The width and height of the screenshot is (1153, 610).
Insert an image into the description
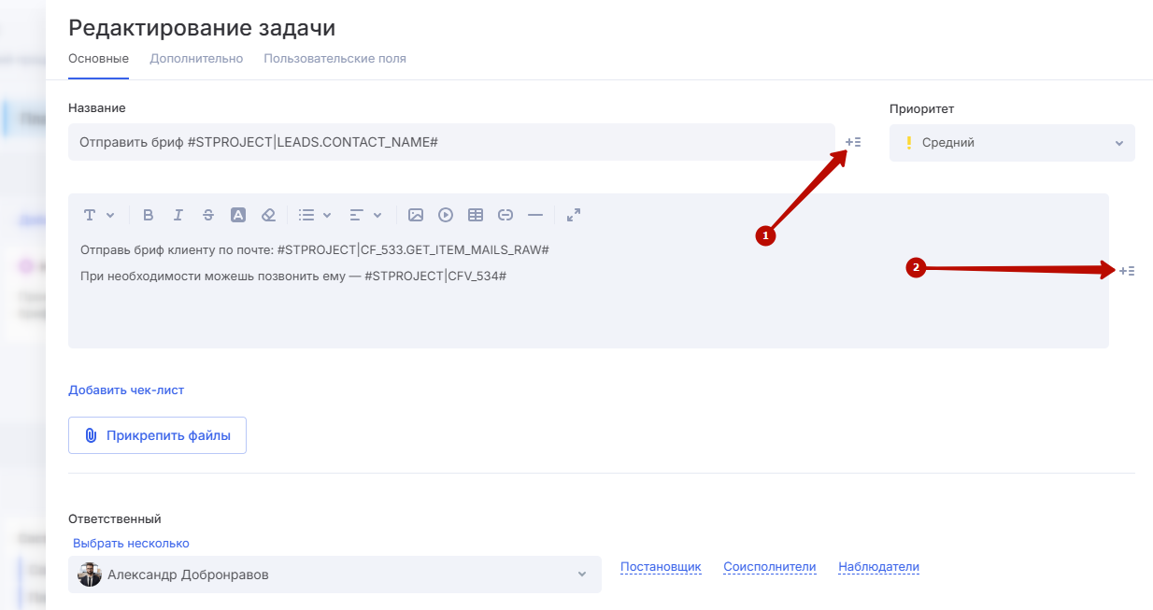click(x=416, y=215)
